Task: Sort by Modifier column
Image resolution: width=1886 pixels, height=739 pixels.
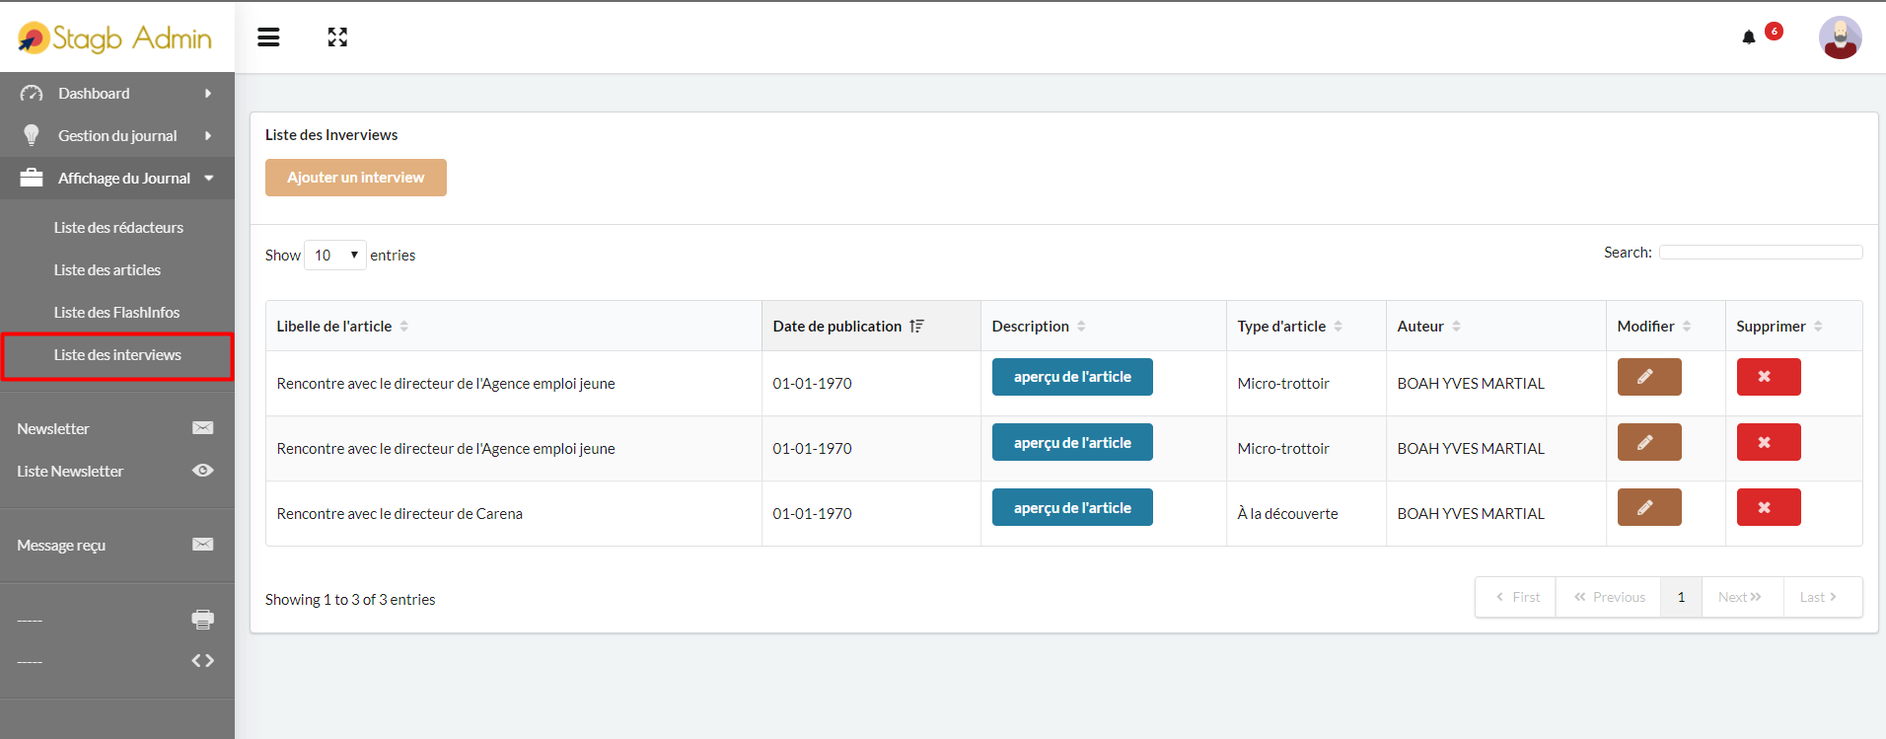Action: coord(1666,326)
